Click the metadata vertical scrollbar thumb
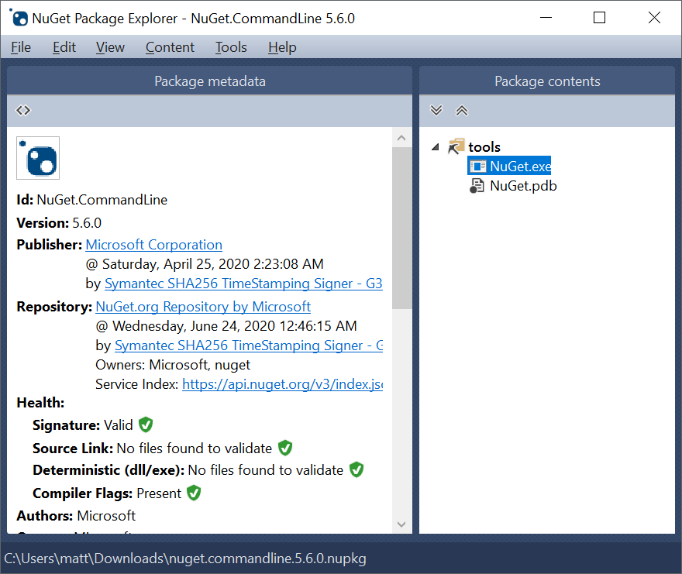The height and width of the screenshot is (574, 682). (401, 229)
